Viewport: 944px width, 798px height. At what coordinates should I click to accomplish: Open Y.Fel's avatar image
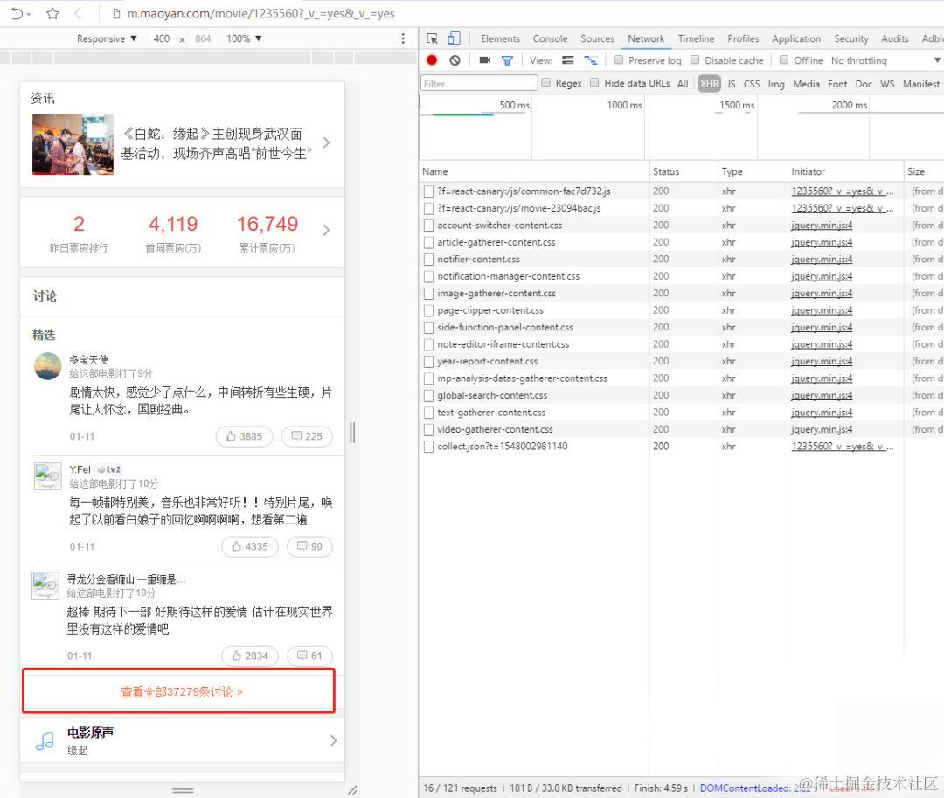pos(47,476)
